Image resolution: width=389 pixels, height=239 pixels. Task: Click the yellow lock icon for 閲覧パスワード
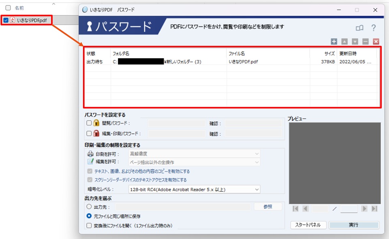[96, 123]
